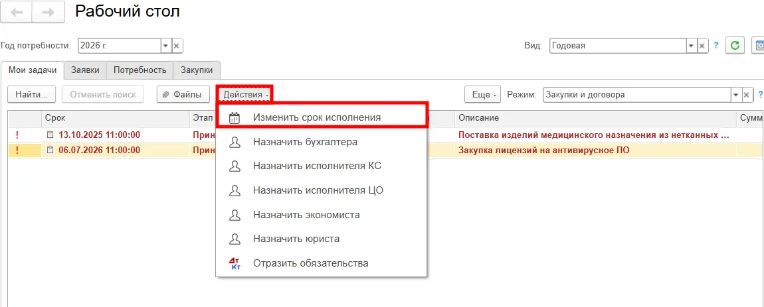The image size is (764, 307).
Task: Click the exclamation mark on 06.07.2026 row
Action: tap(17, 151)
